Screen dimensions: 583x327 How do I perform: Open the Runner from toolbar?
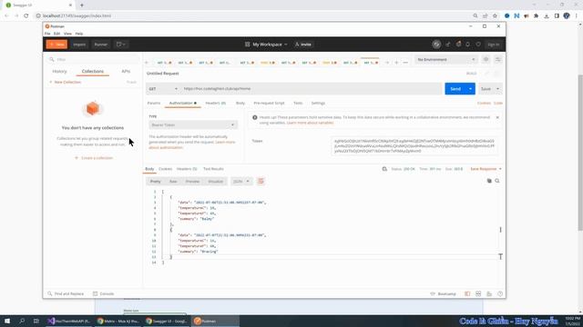[x=101, y=45]
